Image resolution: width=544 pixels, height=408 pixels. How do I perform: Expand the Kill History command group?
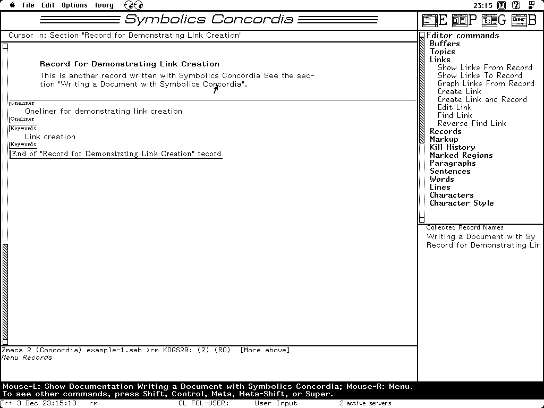click(x=453, y=148)
